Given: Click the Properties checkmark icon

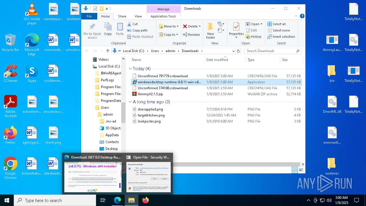Looking at the screenshot, I should click(x=236, y=27).
